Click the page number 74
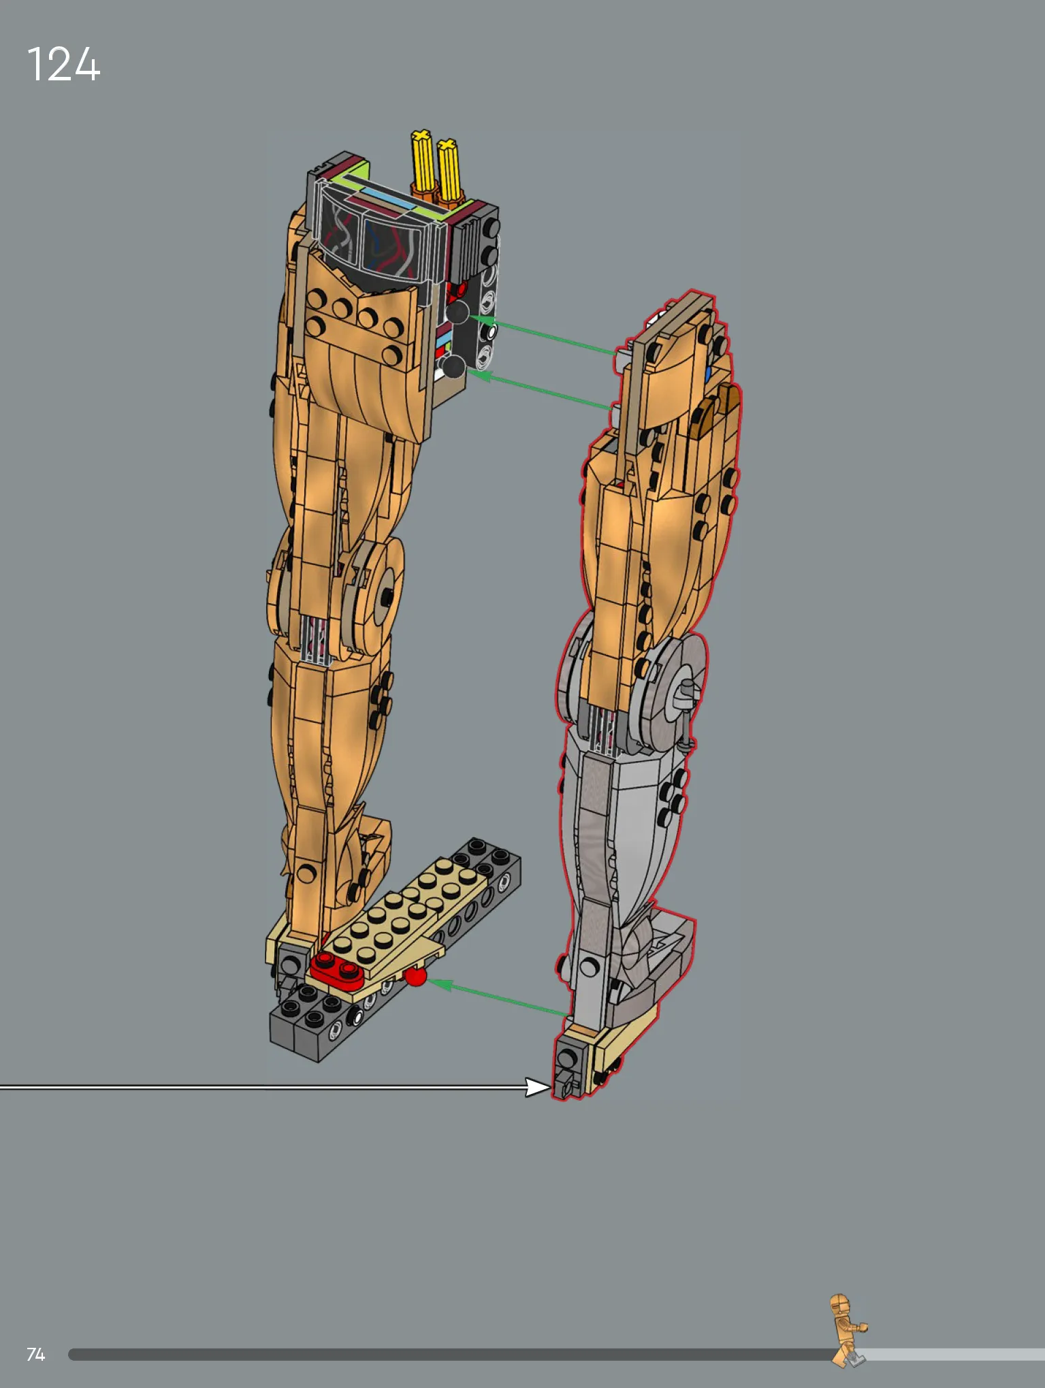 tap(35, 1354)
